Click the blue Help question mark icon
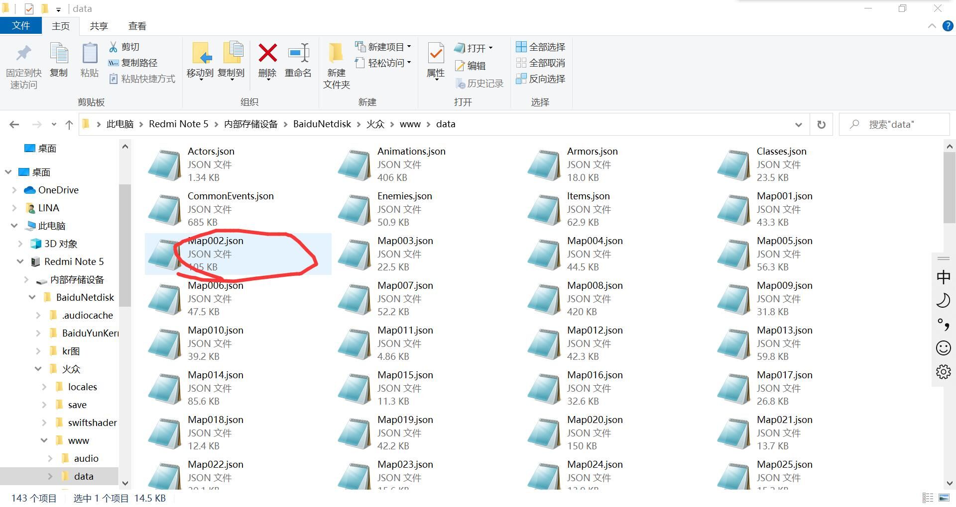The height and width of the screenshot is (507, 956). tap(948, 26)
